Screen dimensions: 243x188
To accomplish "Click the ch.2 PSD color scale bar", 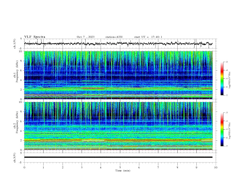I will pos(222,129).
